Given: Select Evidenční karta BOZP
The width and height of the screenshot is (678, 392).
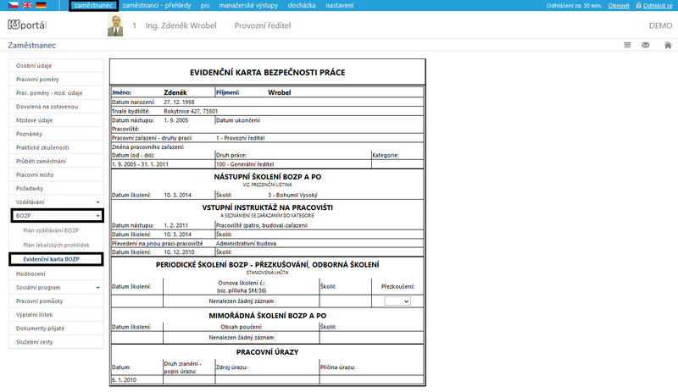Looking at the screenshot, I should [56, 259].
